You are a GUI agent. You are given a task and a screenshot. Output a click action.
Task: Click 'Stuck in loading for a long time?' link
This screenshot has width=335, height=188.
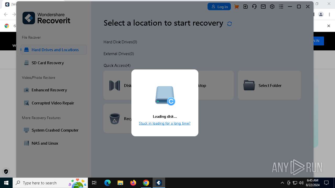point(165,123)
